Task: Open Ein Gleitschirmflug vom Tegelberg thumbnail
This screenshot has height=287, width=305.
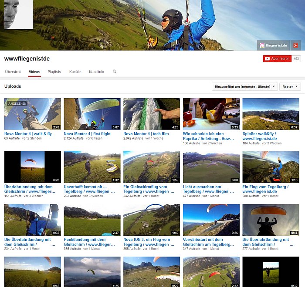Action: 152,167
